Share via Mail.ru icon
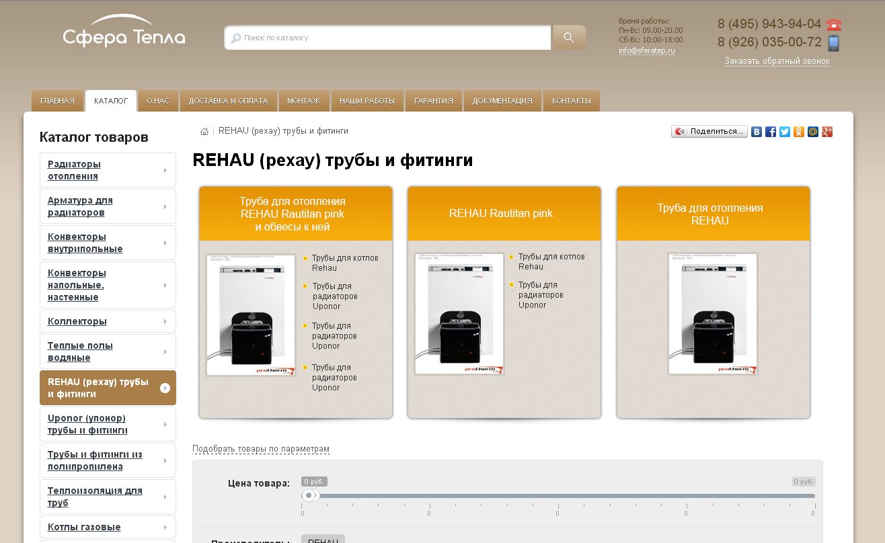885x543 pixels. click(x=813, y=132)
